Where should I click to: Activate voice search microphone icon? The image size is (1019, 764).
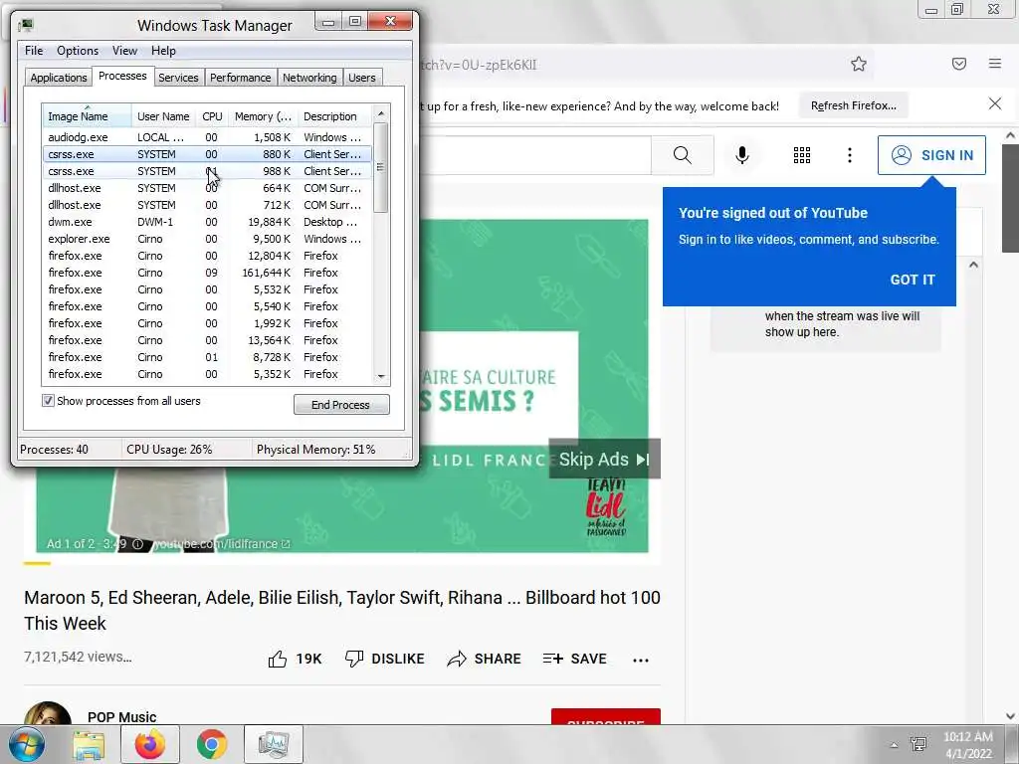click(742, 155)
